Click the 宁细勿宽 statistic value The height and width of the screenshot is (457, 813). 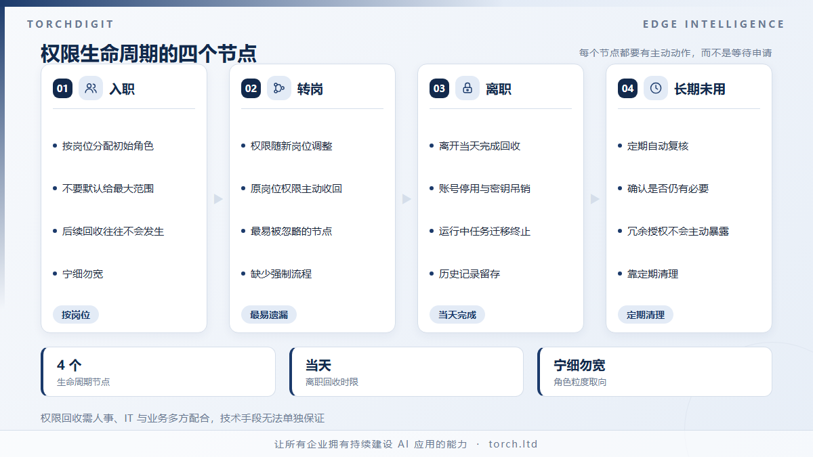[579, 365]
